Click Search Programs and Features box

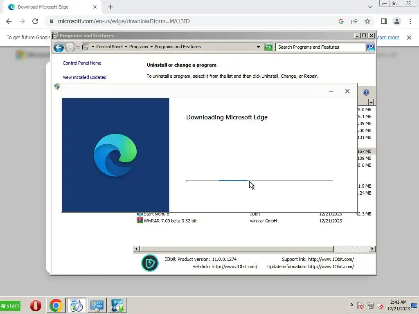320,47
